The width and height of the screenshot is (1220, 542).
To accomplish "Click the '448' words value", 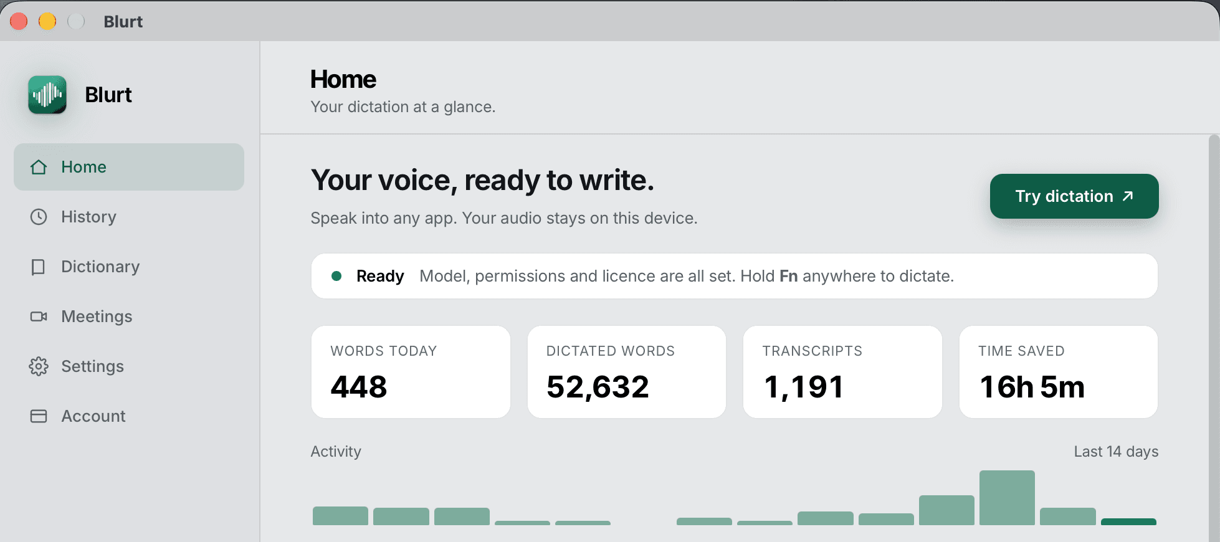I will (x=359, y=387).
